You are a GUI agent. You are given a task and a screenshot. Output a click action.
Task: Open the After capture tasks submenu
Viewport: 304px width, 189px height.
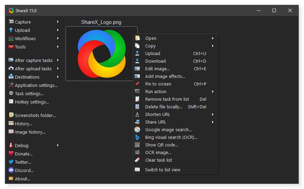pos(33,60)
